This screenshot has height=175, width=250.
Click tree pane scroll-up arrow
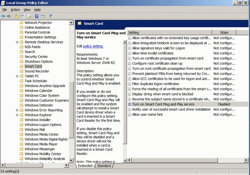coord(71,22)
